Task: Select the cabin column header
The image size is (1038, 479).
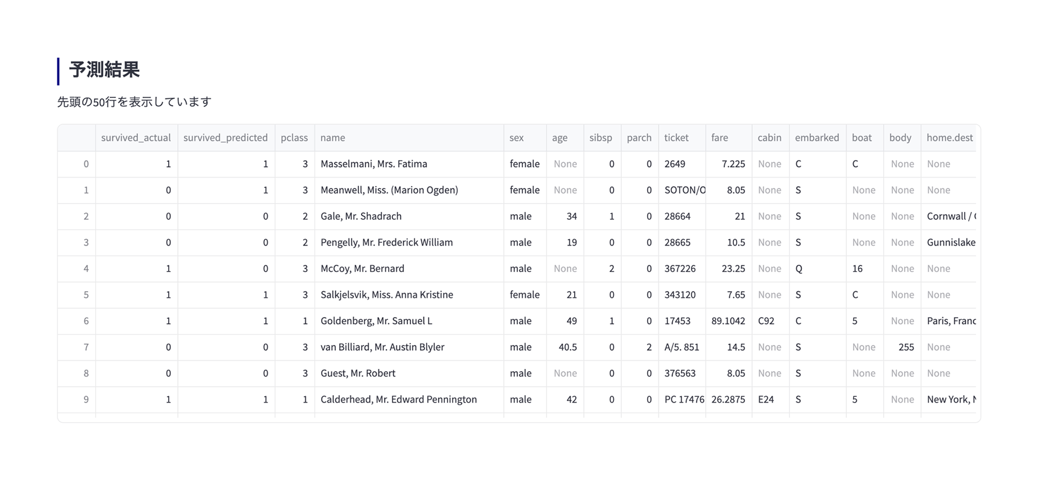Action: coord(769,138)
